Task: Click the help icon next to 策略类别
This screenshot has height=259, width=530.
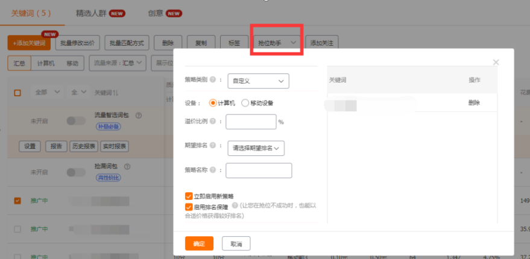Action: (213, 80)
